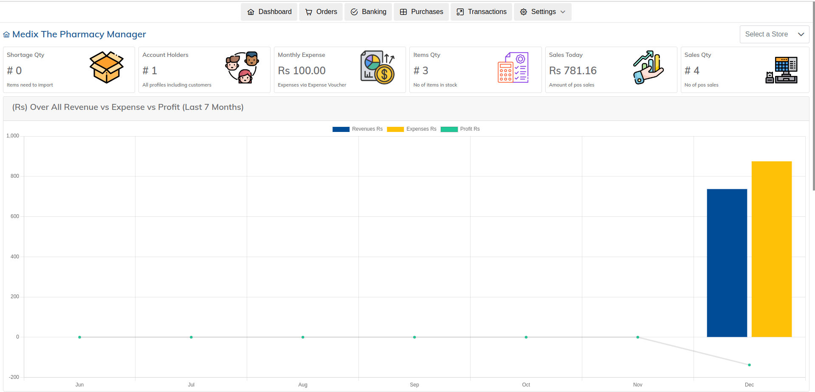Click the Sales Qty POS register icon
Image resolution: width=815 pixels, height=392 pixels.
[782, 70]
